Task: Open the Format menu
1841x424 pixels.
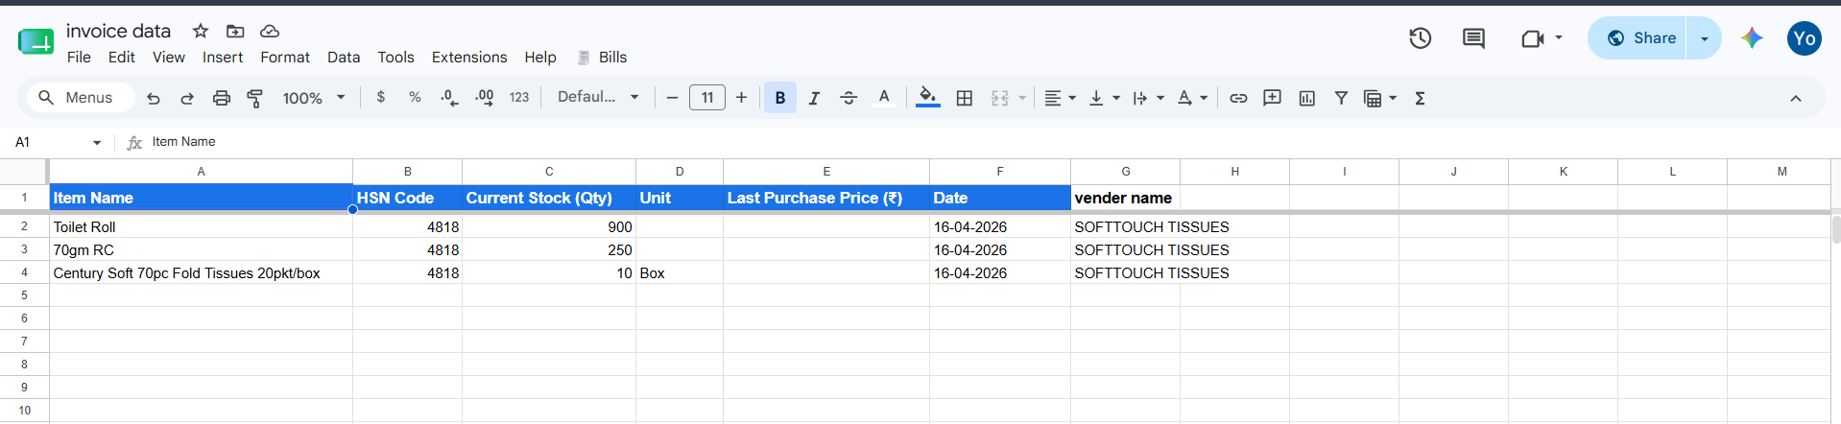Action: (285, 58)
